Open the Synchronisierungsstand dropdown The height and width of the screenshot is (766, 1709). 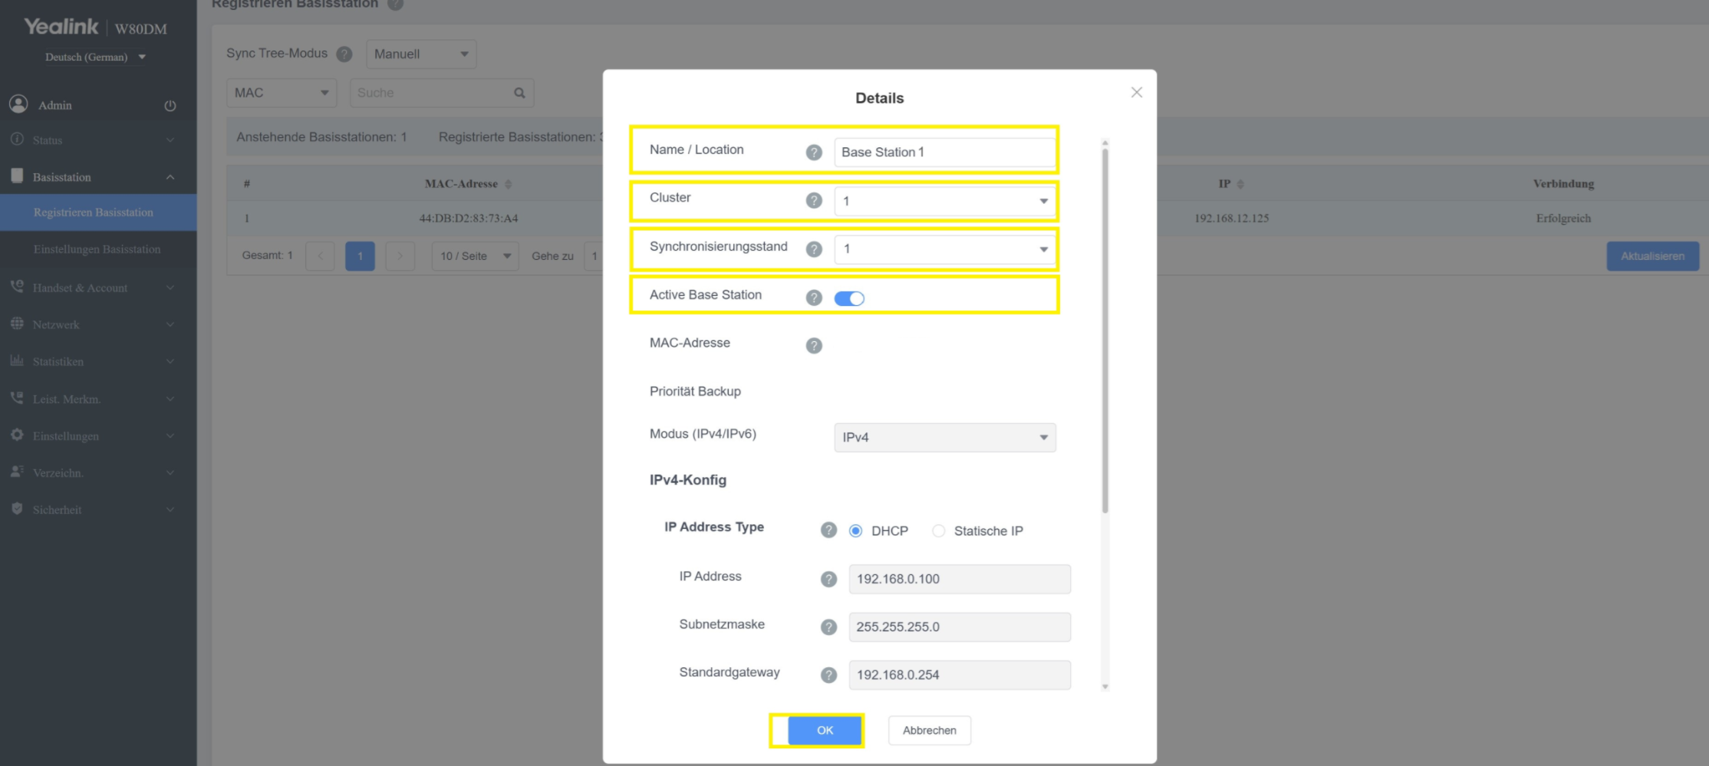tap(944, 249)
